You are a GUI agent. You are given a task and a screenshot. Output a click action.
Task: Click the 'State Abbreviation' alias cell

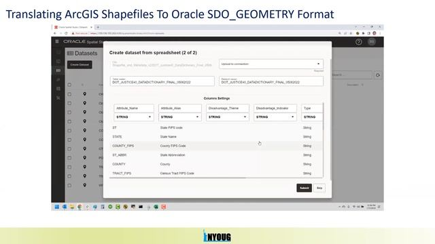172,155
